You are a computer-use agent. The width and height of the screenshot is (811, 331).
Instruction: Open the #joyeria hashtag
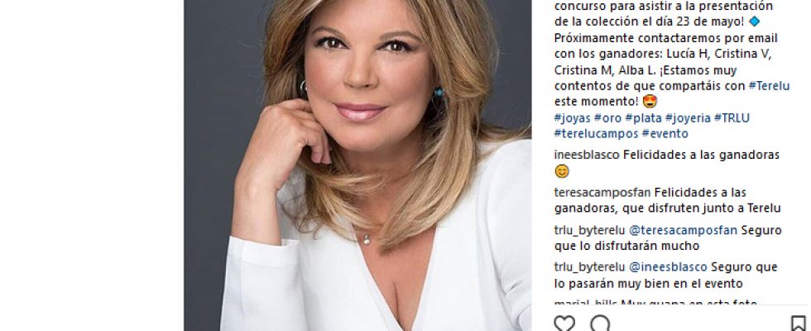(688, 118)
